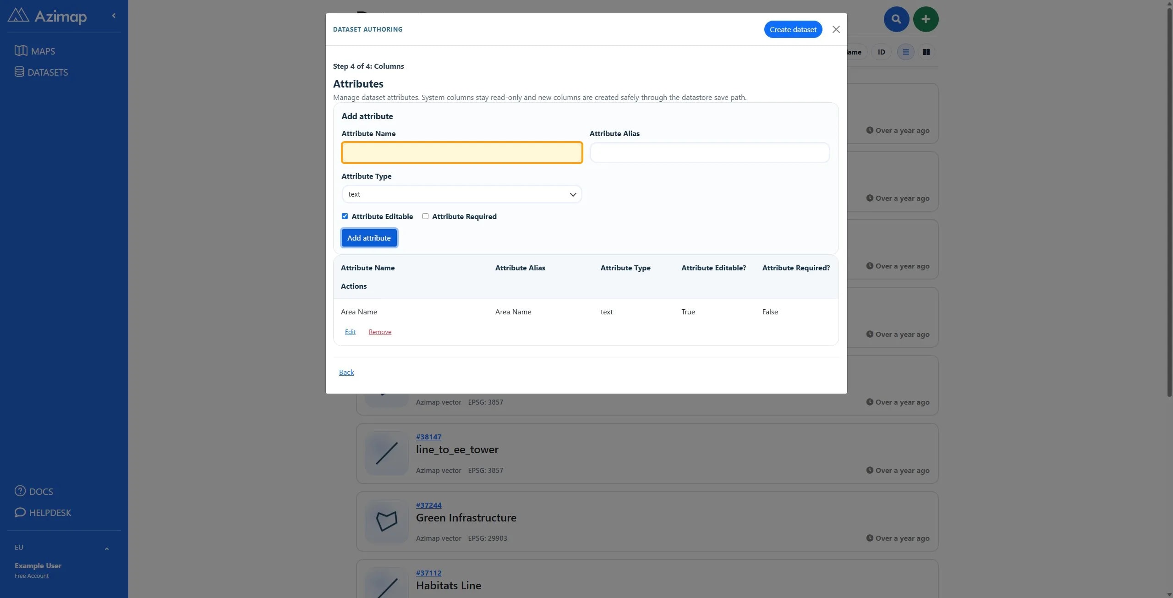Open the Maps sidebar item
This screenshot has width=1173, height=598.
(x=35, y=51)
